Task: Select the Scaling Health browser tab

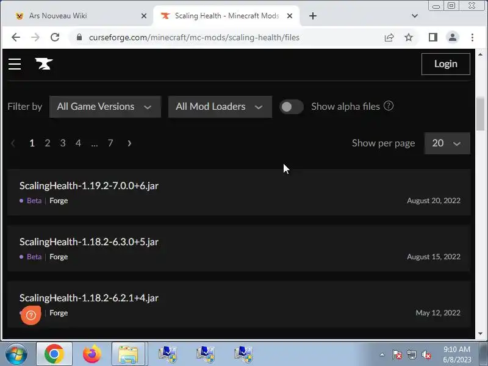Action: (226, 16)
